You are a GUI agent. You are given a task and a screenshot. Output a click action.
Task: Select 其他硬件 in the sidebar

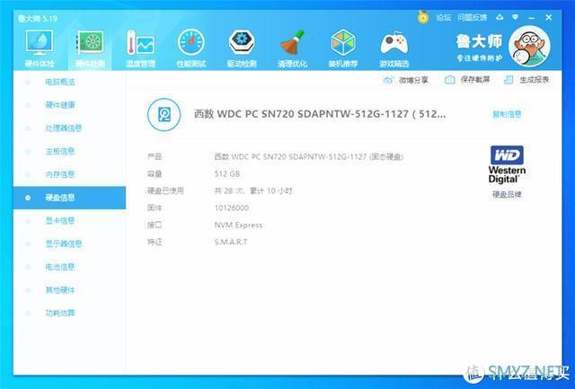click(x=60, y=290)
